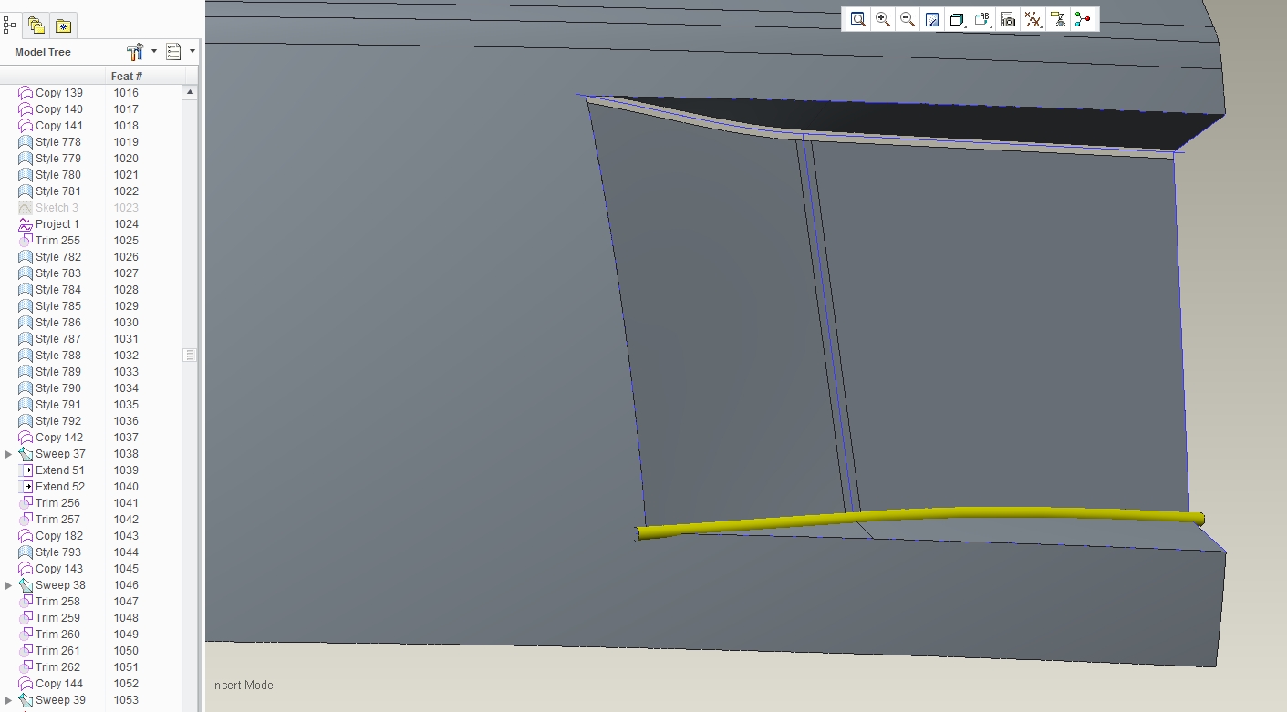The image size is (1287, 712).
Task: Click feature number 1035
Action: point(126,405)
